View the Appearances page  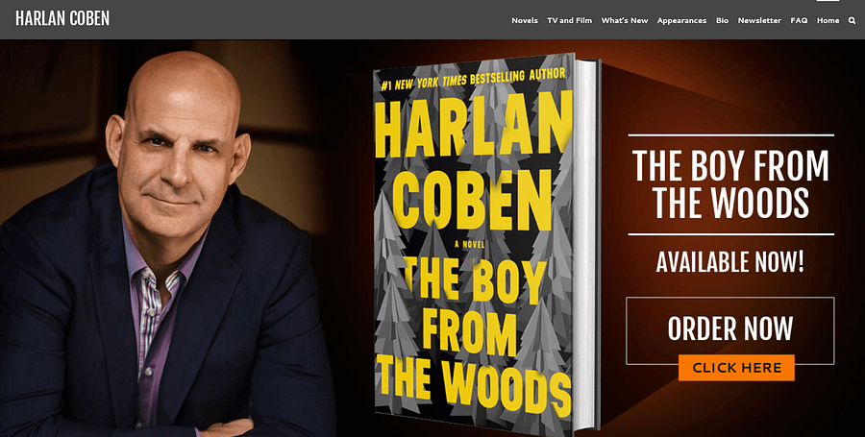coord(681,20)
